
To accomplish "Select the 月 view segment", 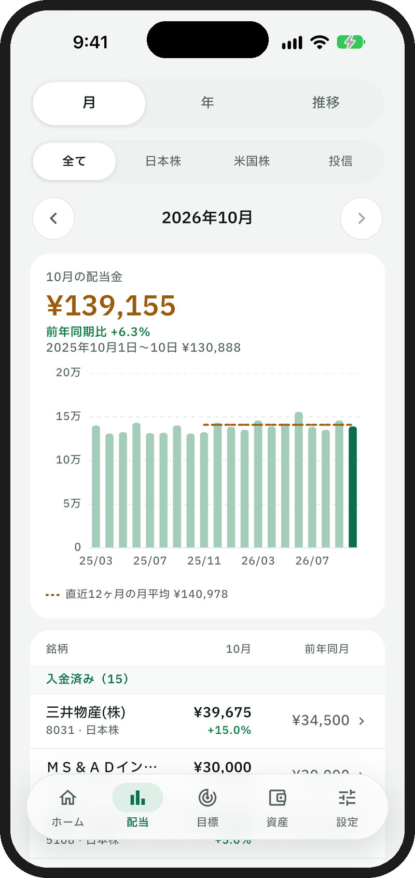I will [89, 103].
